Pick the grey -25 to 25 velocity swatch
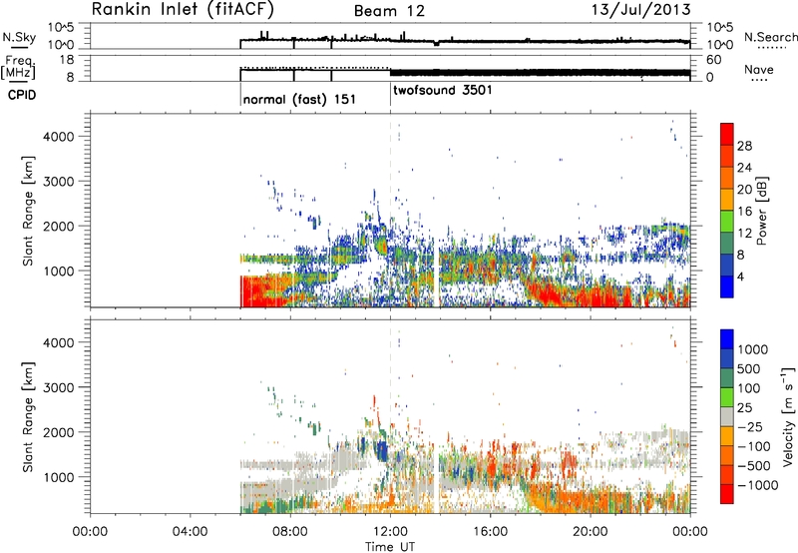The image size is (798, 553). pyautogui.click(x=727, y=417)
